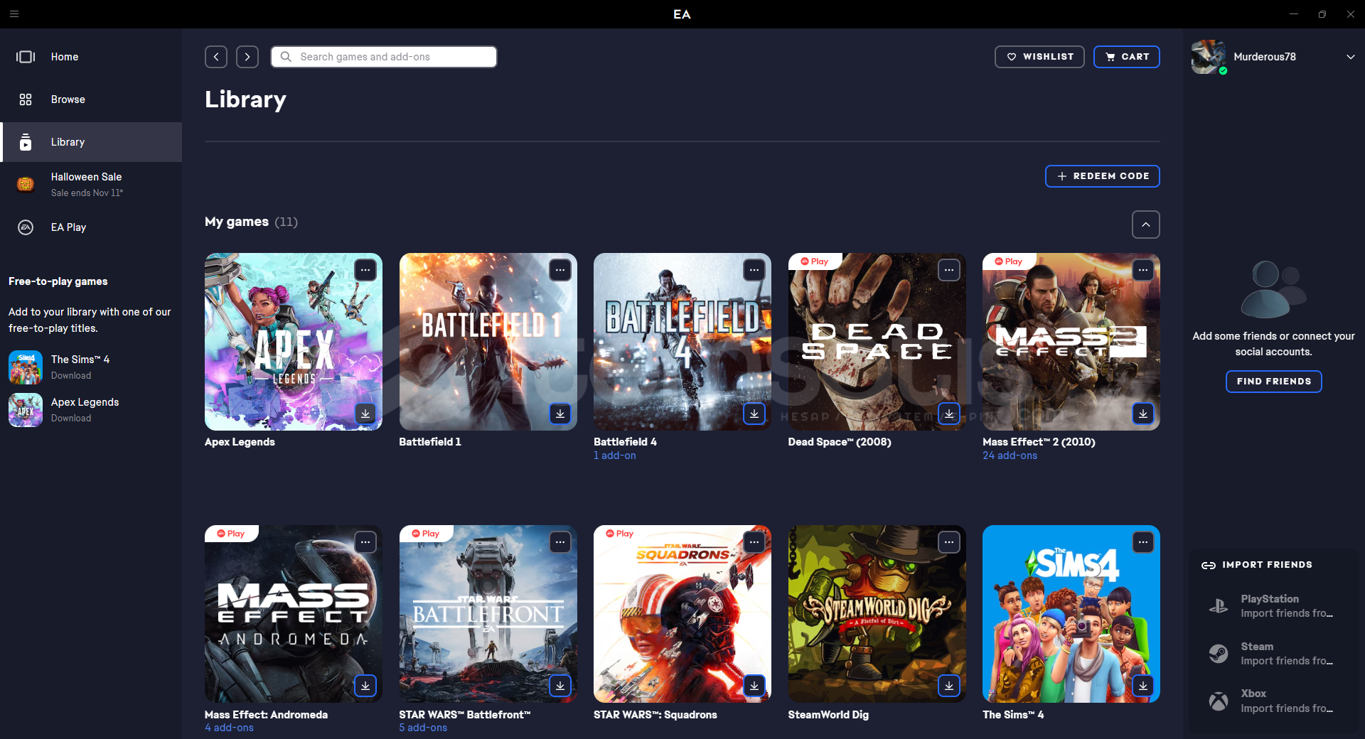Click the Redeem Code button
1365x739 pixels.
coord(1103,176)
